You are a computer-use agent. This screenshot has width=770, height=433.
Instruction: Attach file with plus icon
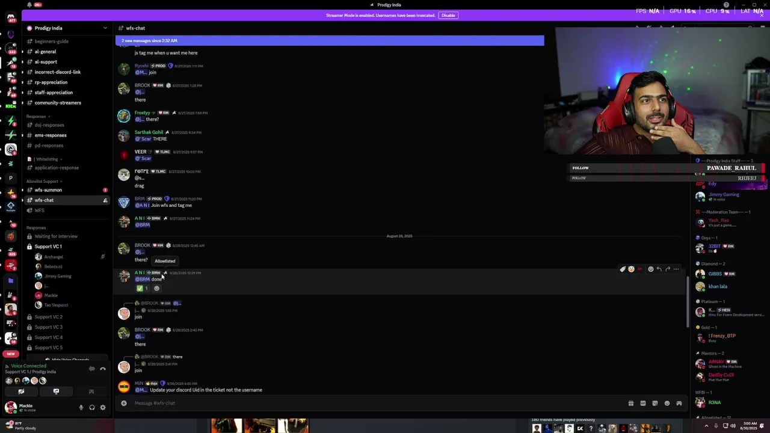(124, 403)
